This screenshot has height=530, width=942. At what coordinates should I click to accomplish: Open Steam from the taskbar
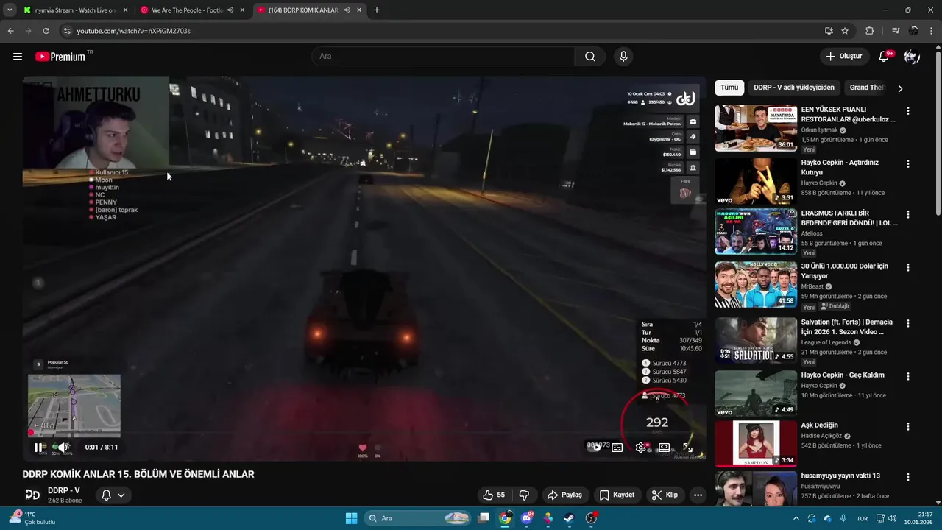tap(570, 518)
